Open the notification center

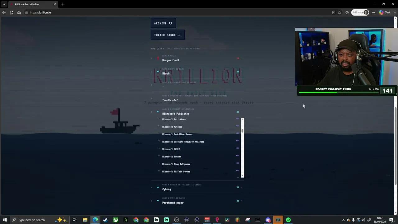(391, 220)
